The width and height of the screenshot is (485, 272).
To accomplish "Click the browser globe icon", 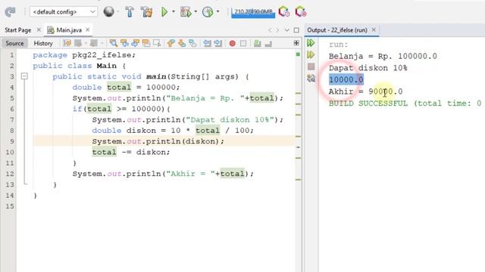I will pyautogui.click(x=109, y=12).
